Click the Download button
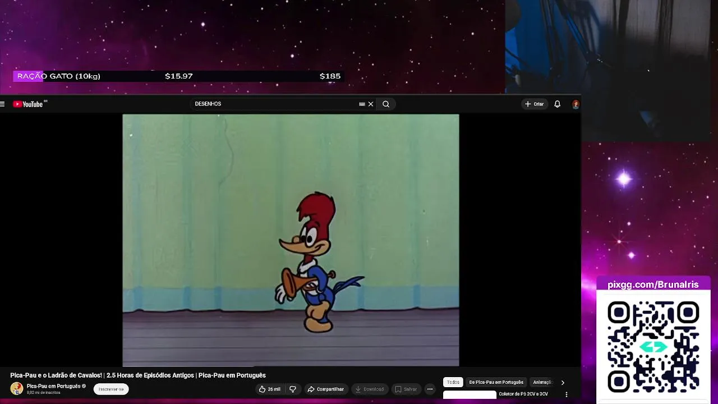The height and width of the screenshot is (404, 718). point(369,389)
